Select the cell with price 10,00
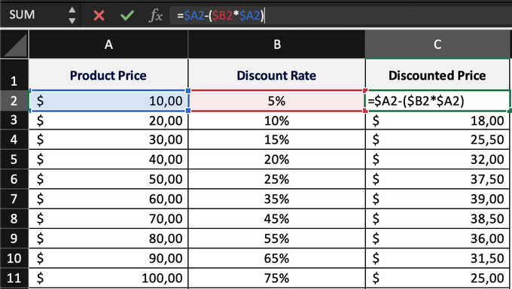The width and height of the screenshot is (512, 289). coord(108,101)
